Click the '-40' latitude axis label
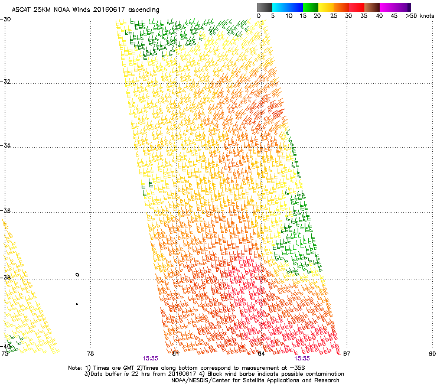437x384 pixels. (5, 346)
